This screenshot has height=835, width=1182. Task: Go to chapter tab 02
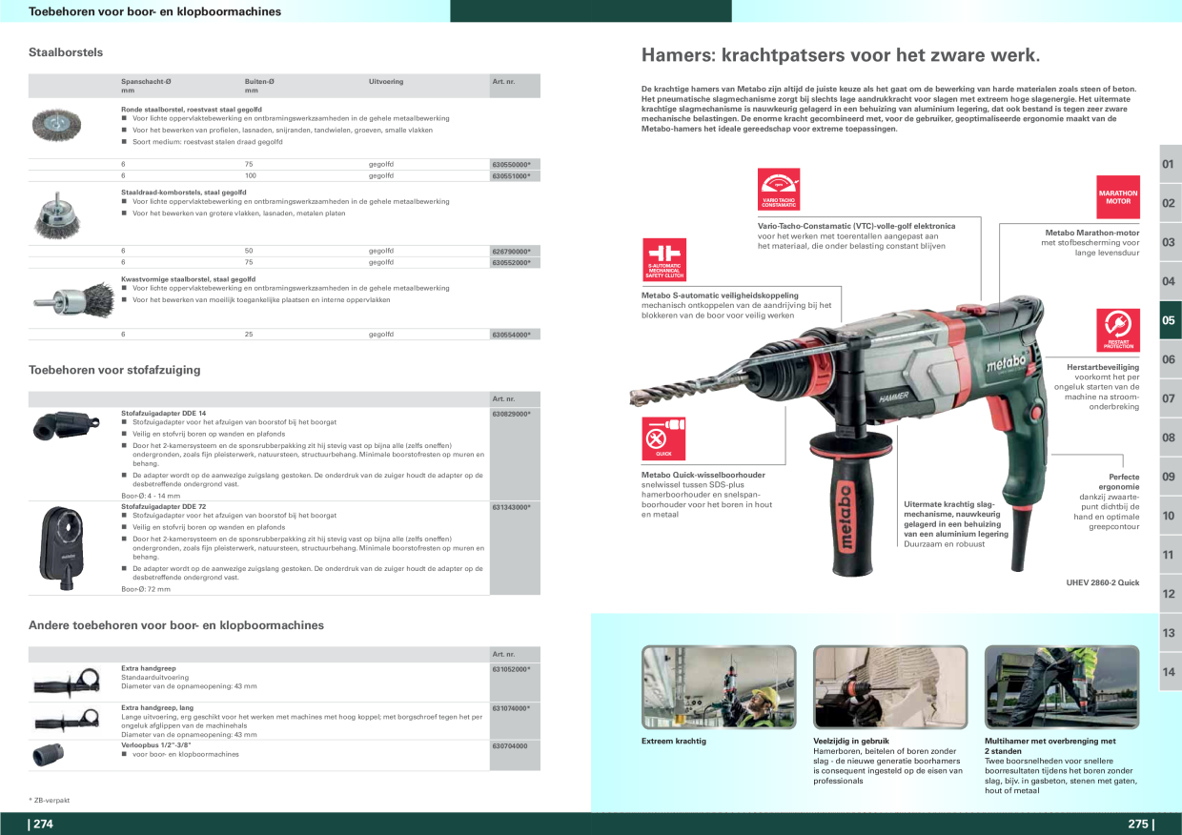(1169, 203)
